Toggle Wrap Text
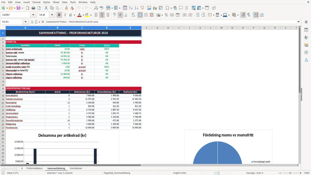 [133, 15]
